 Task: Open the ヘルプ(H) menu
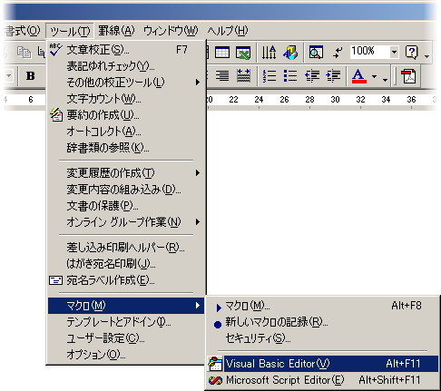click(228, 31)
